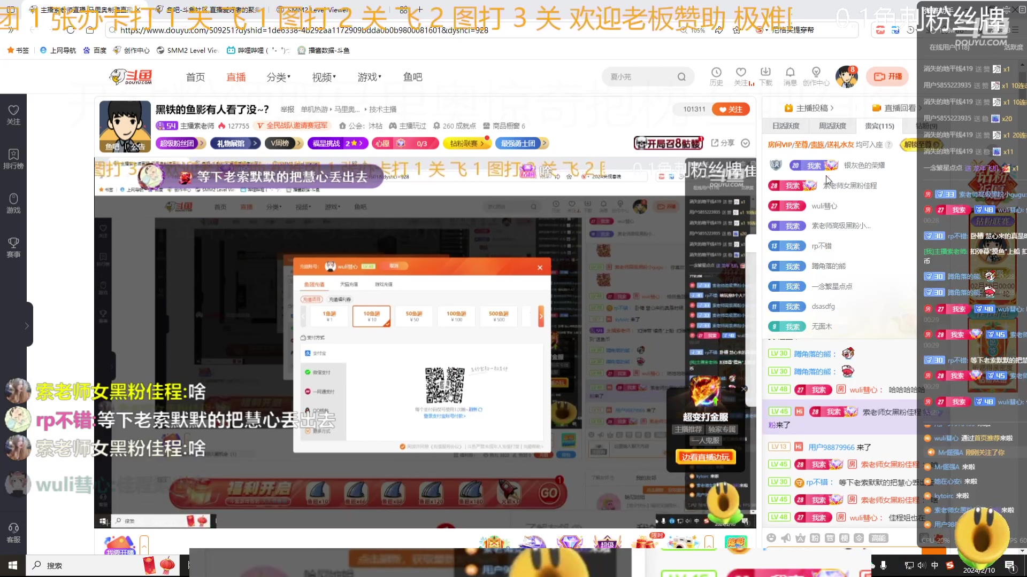
Task: Open 排行榜 in the left sidebar
Action: click(x=13, y=159)
